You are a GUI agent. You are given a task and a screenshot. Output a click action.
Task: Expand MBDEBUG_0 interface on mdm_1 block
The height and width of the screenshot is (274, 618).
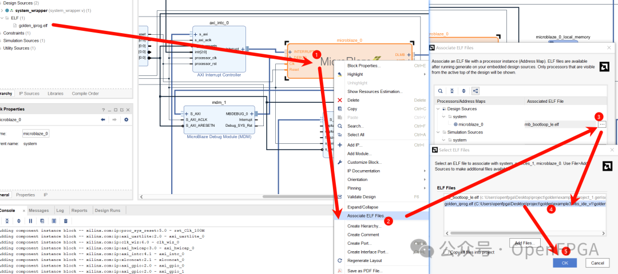click(251, 114)
